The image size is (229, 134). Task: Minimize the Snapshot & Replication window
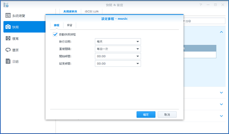coord(208,5)
